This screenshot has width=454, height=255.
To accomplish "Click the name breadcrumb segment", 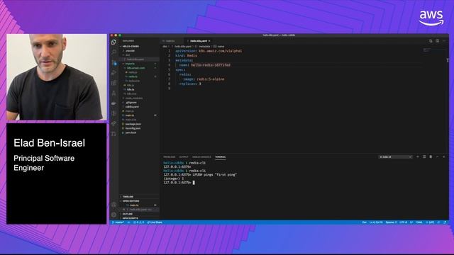I will 221,47.
